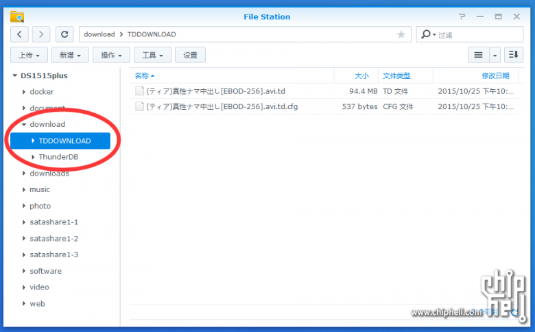Select the photo folder in tree
The height and width of the screenshot is (332, 535).
[x=40, y=206]
